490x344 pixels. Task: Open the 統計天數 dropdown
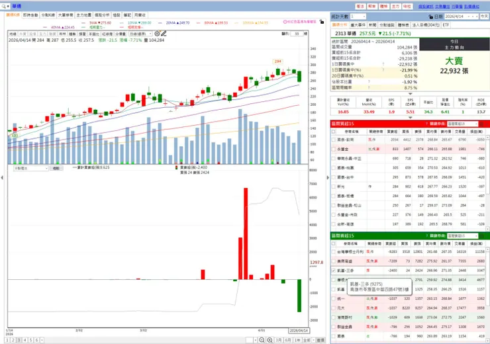point(358,17)
